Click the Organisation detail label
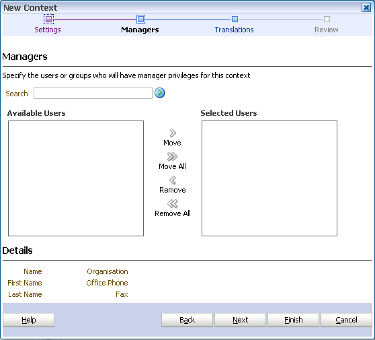The height and width of the screenshot is (340, 375). (108, 271)
